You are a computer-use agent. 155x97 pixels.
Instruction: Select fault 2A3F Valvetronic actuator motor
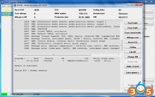[x=56, y=43]
